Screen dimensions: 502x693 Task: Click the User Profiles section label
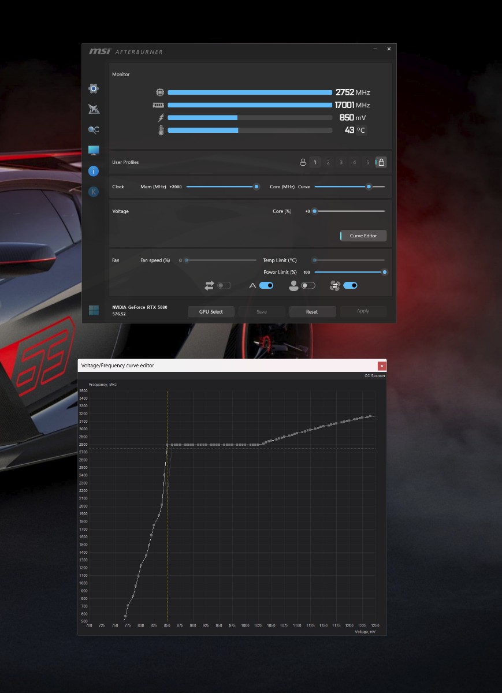pos(125,162)
